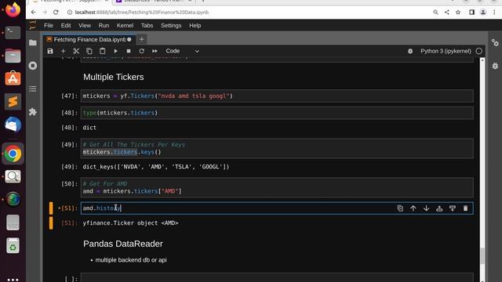Open the Help menu
Screen dimensions: 502x282
(x=195, y=26)
